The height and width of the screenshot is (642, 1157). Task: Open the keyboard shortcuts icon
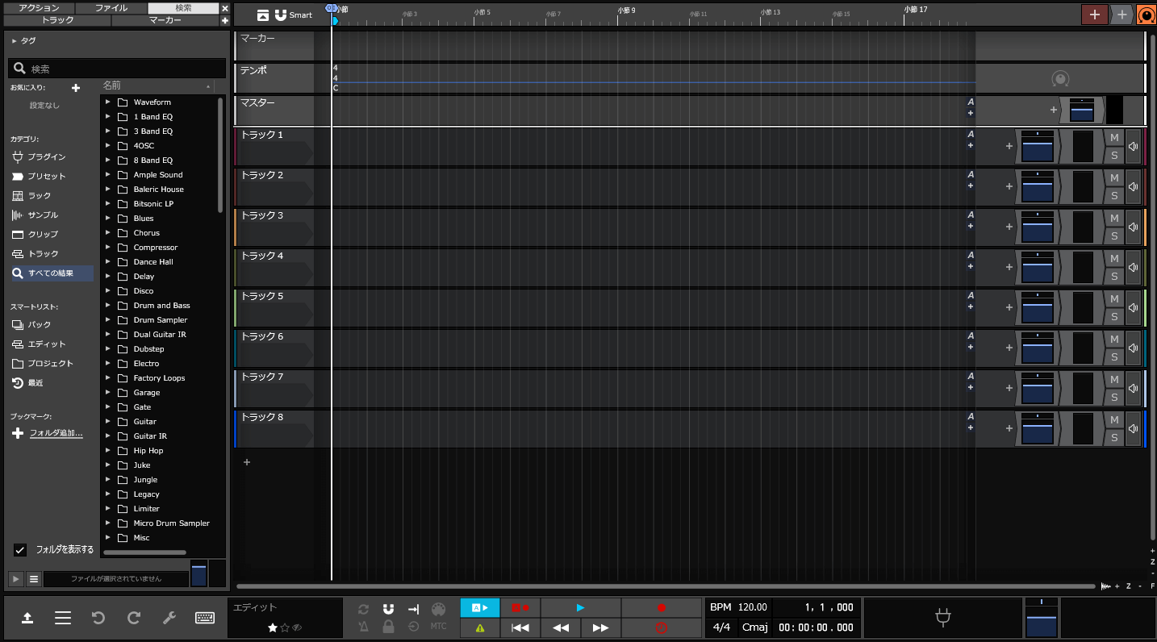click(x=205, y=618)
